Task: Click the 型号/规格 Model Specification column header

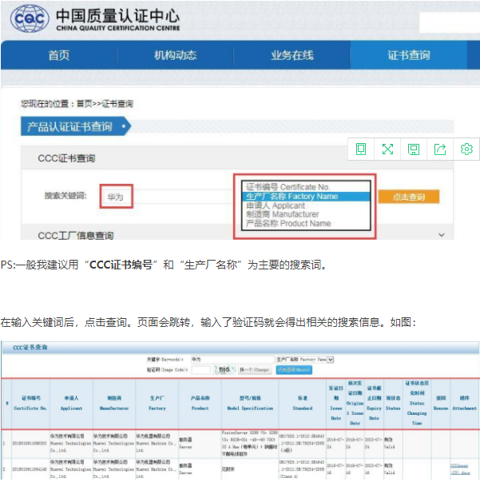Action: pyautogui.click(x=250, y=403)
